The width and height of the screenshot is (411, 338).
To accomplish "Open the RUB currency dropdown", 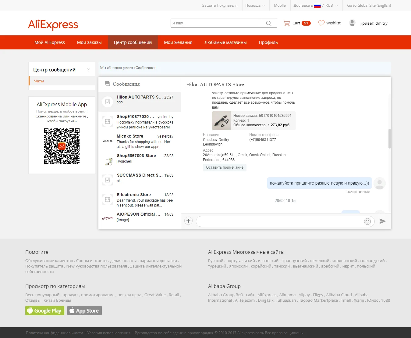I will 331,5.
